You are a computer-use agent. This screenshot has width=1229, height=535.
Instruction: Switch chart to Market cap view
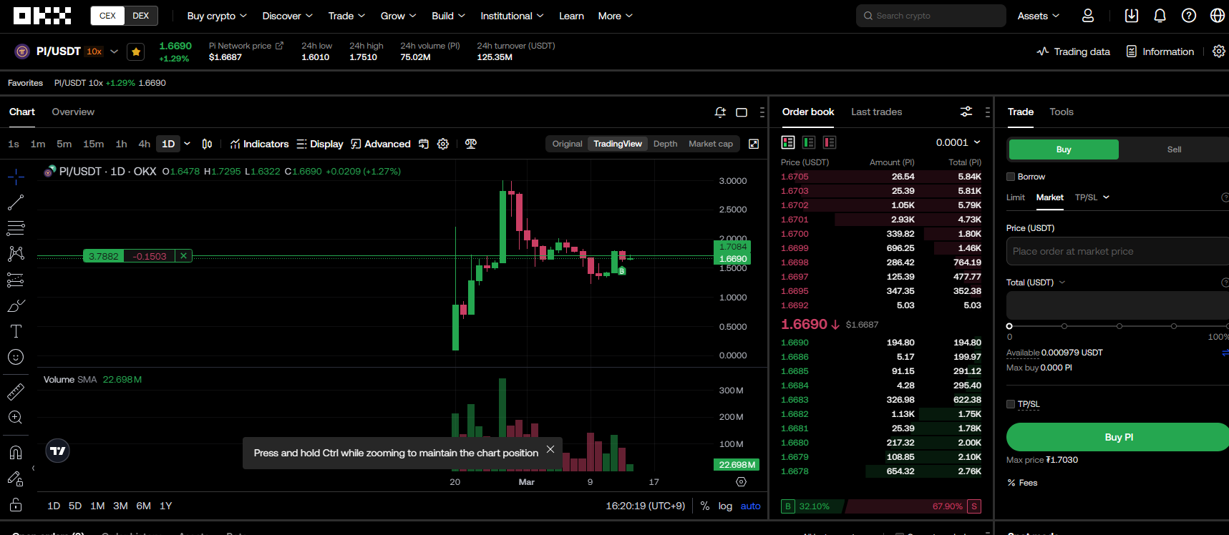(710, 144)
